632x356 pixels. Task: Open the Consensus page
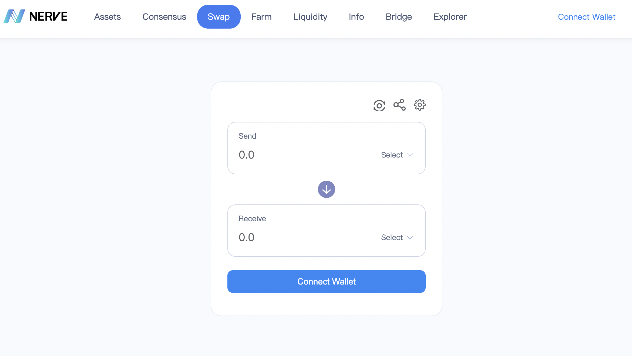pos(164,17)
